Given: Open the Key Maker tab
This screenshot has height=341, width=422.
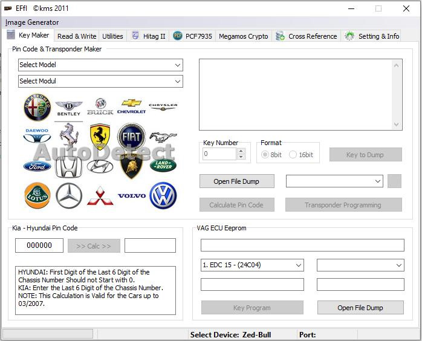Looking at the screenshot, I should coord(28,35).
